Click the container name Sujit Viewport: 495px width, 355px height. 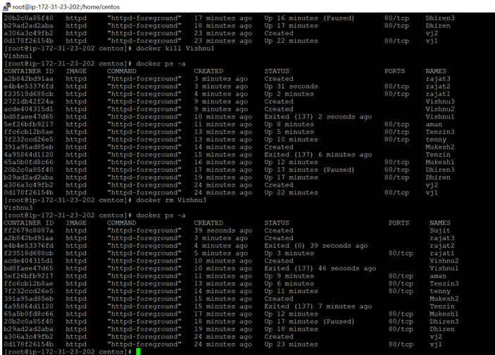439,230
